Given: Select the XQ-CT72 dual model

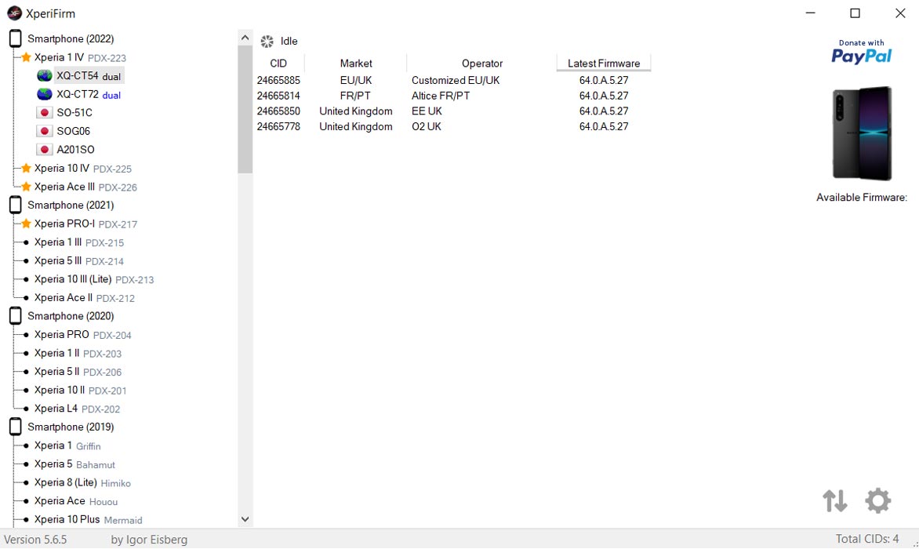Looking at the screenshot, I should [89, 94].
